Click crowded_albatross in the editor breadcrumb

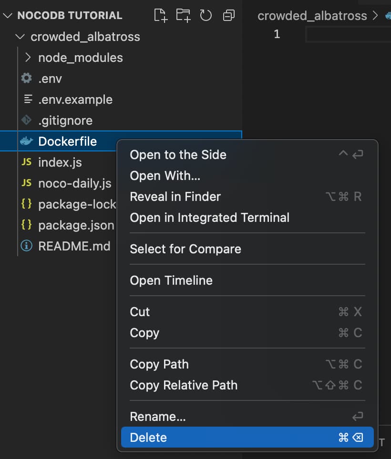(312, 16)
